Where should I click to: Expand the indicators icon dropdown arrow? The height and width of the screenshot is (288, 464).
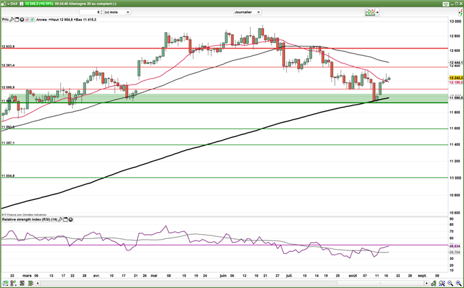pos(377,12)
